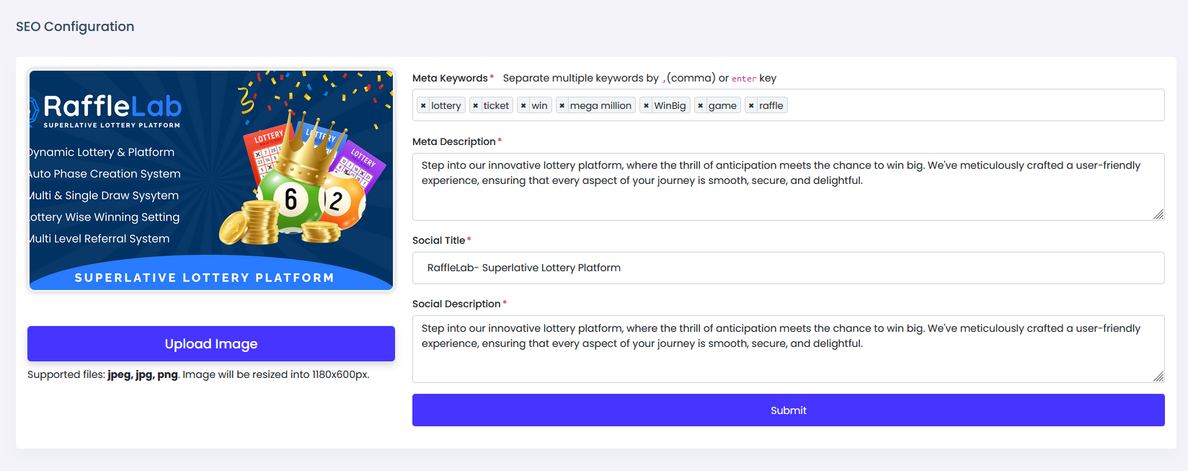Delete the 'raffle' keyword tag
The image size is (1188, 471).
751,105
